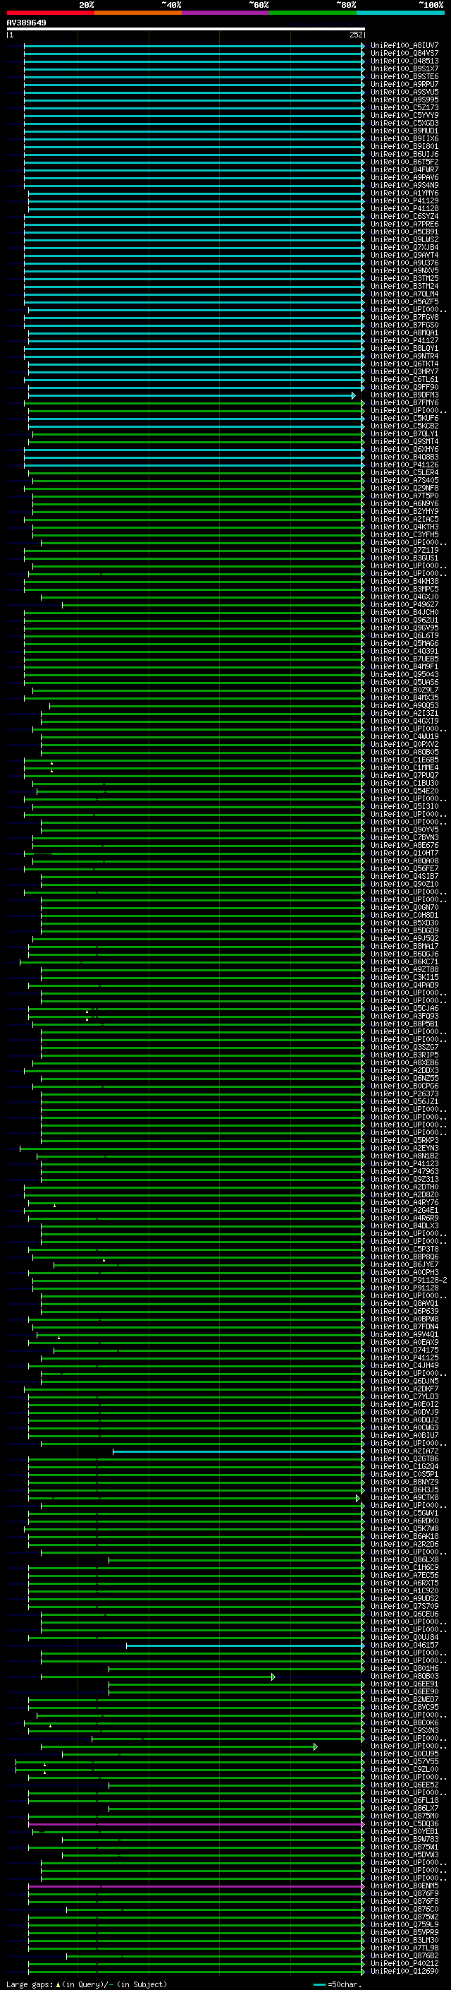This screenshot has width=451, height=1990.
Task: Select the UniRef100_B9MUD1 label
Action: (404, 131)
